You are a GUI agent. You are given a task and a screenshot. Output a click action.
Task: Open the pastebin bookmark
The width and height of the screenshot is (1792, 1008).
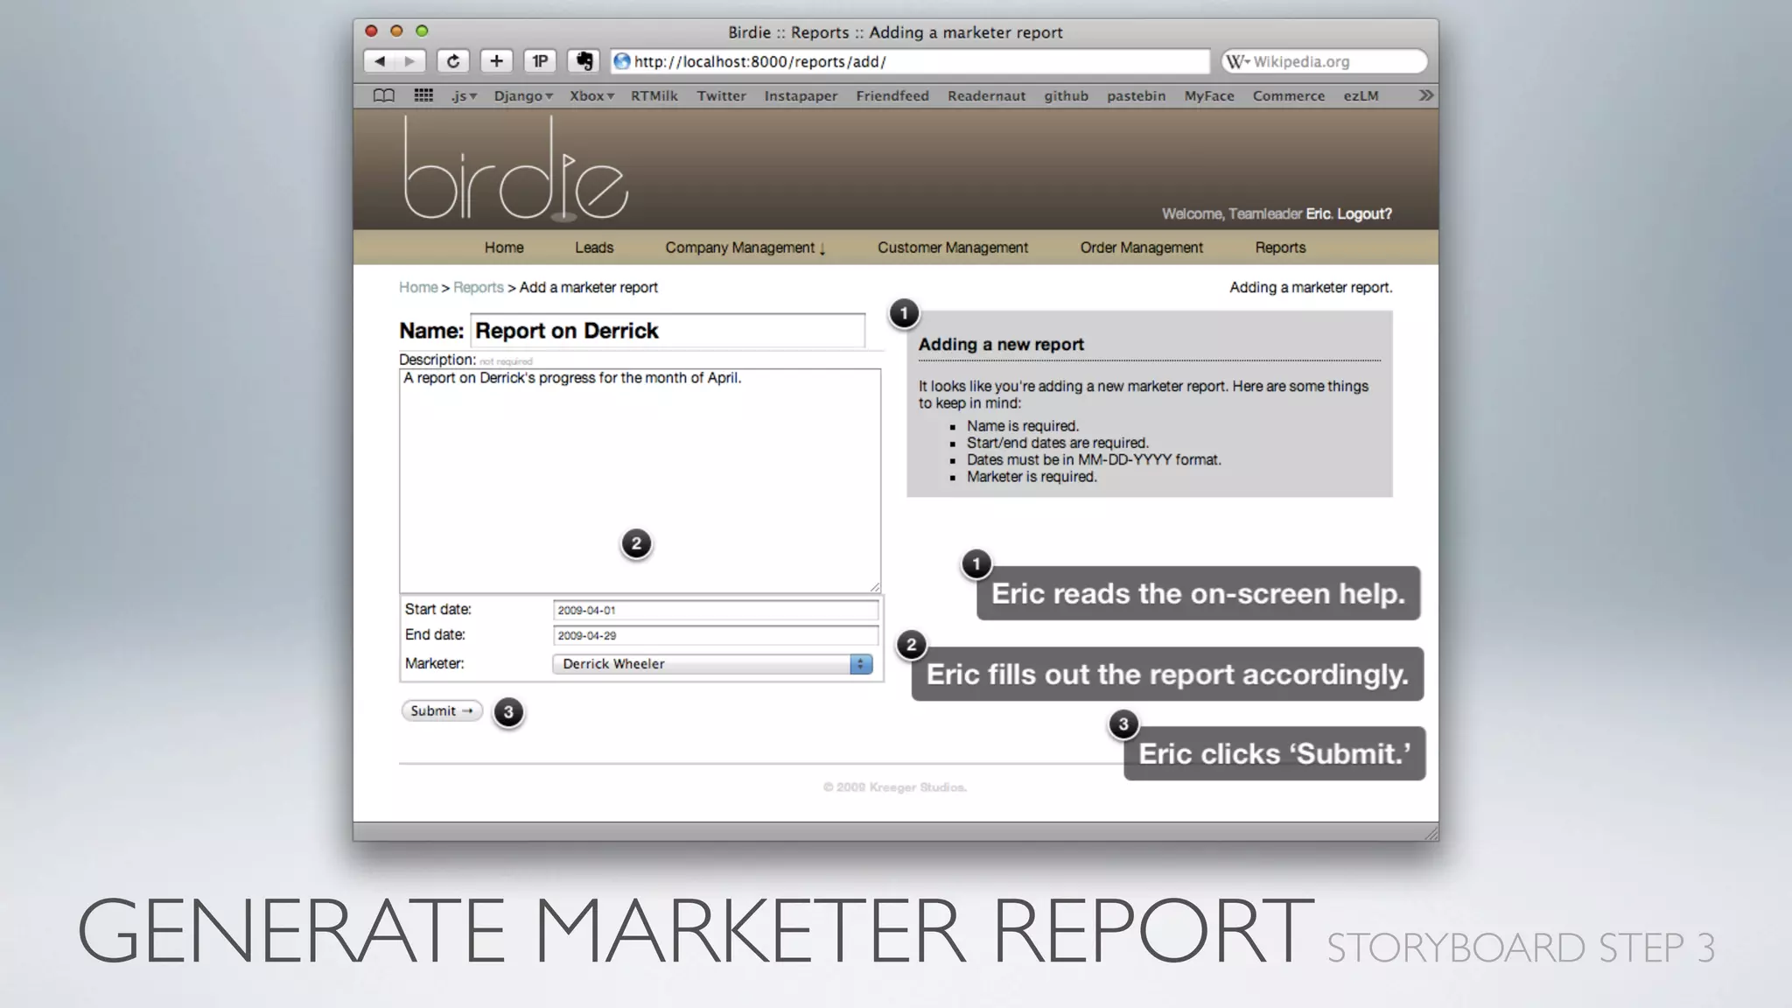1136,96
